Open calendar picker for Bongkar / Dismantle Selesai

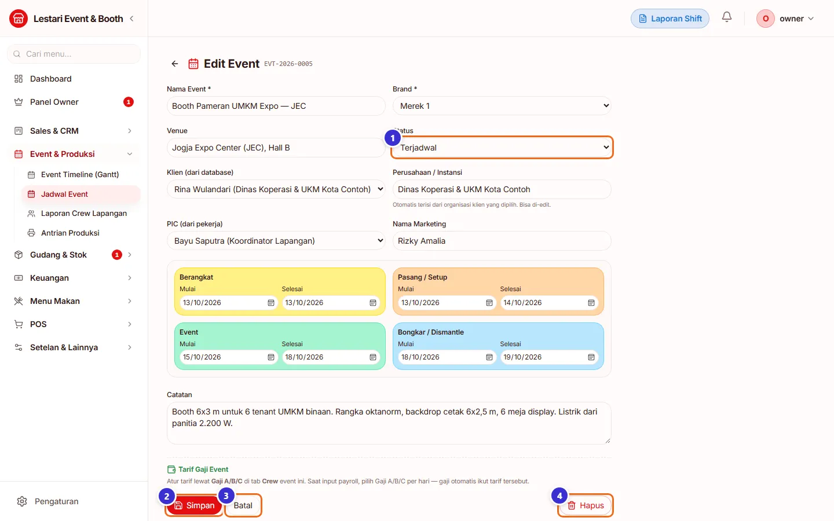point(591,357)
